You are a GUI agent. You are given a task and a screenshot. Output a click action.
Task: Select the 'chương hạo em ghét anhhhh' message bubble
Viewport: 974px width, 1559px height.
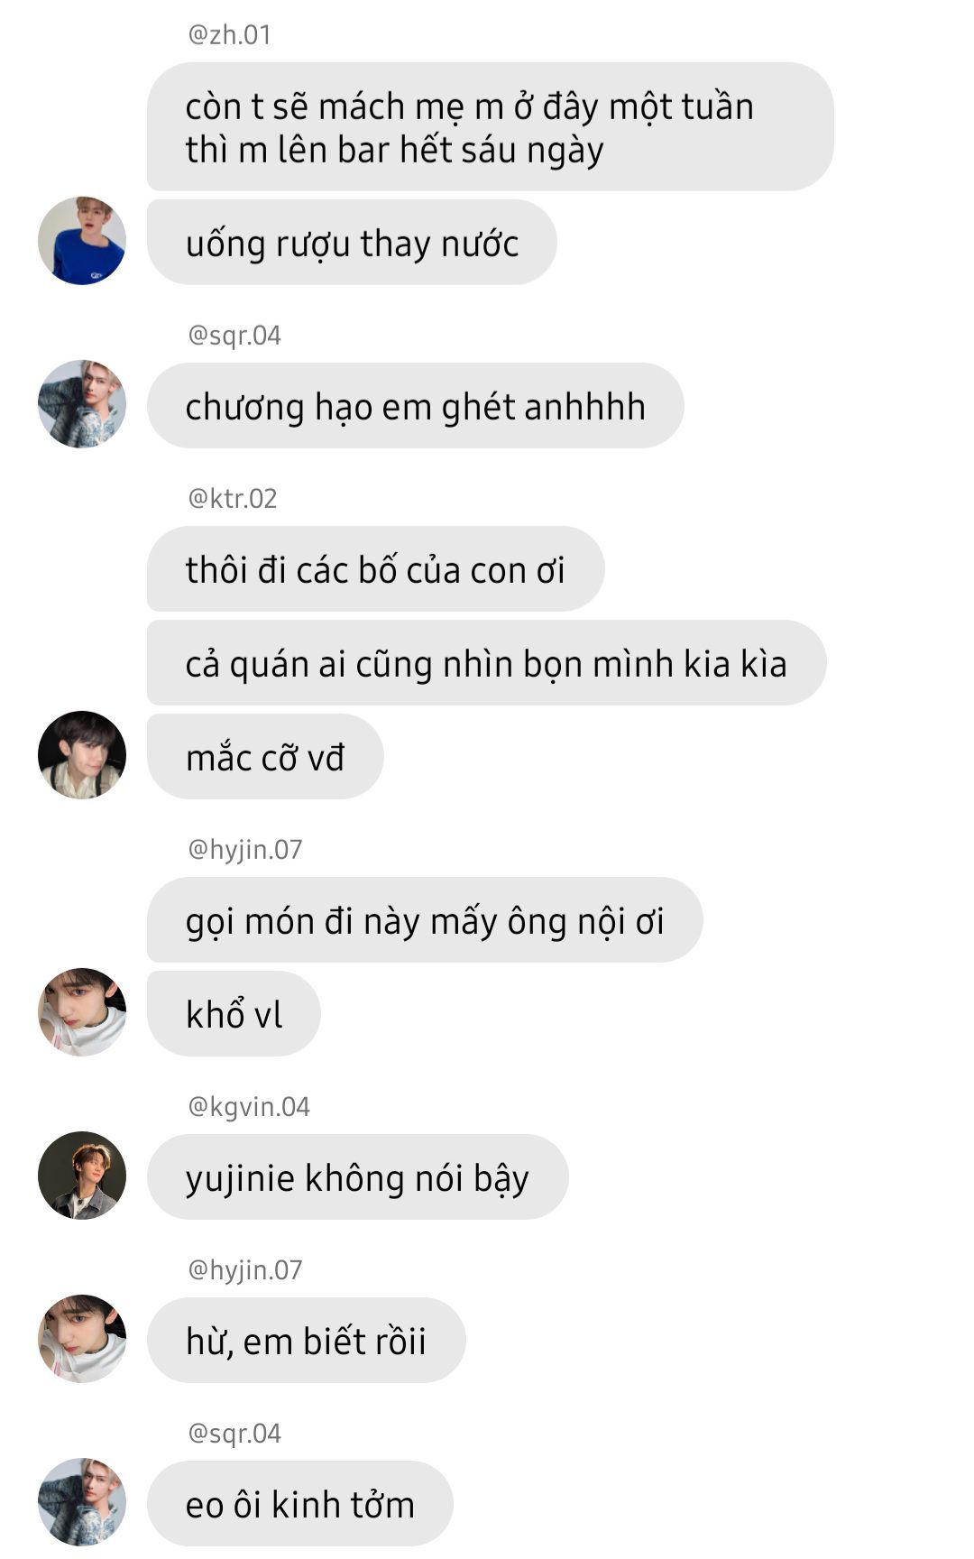click(415, 406)
